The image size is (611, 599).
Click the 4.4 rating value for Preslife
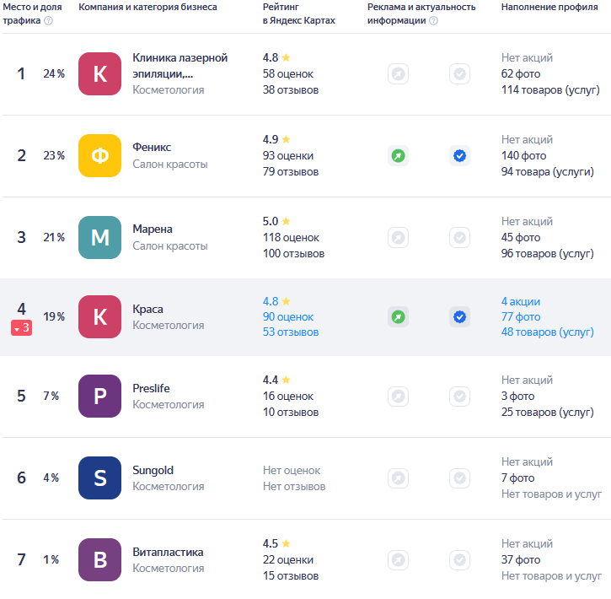coord(271,380)
